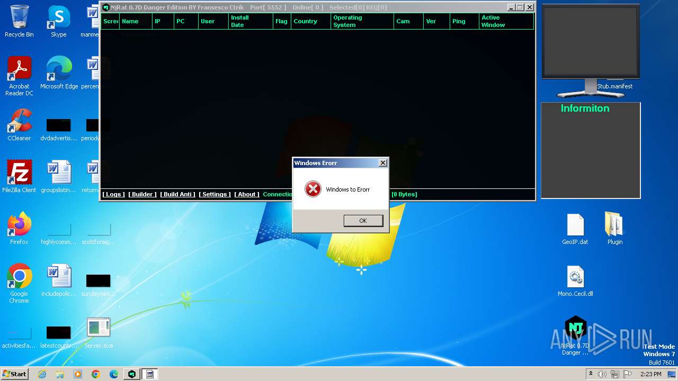Click the NjRat title bar icon

pos(106,7)
